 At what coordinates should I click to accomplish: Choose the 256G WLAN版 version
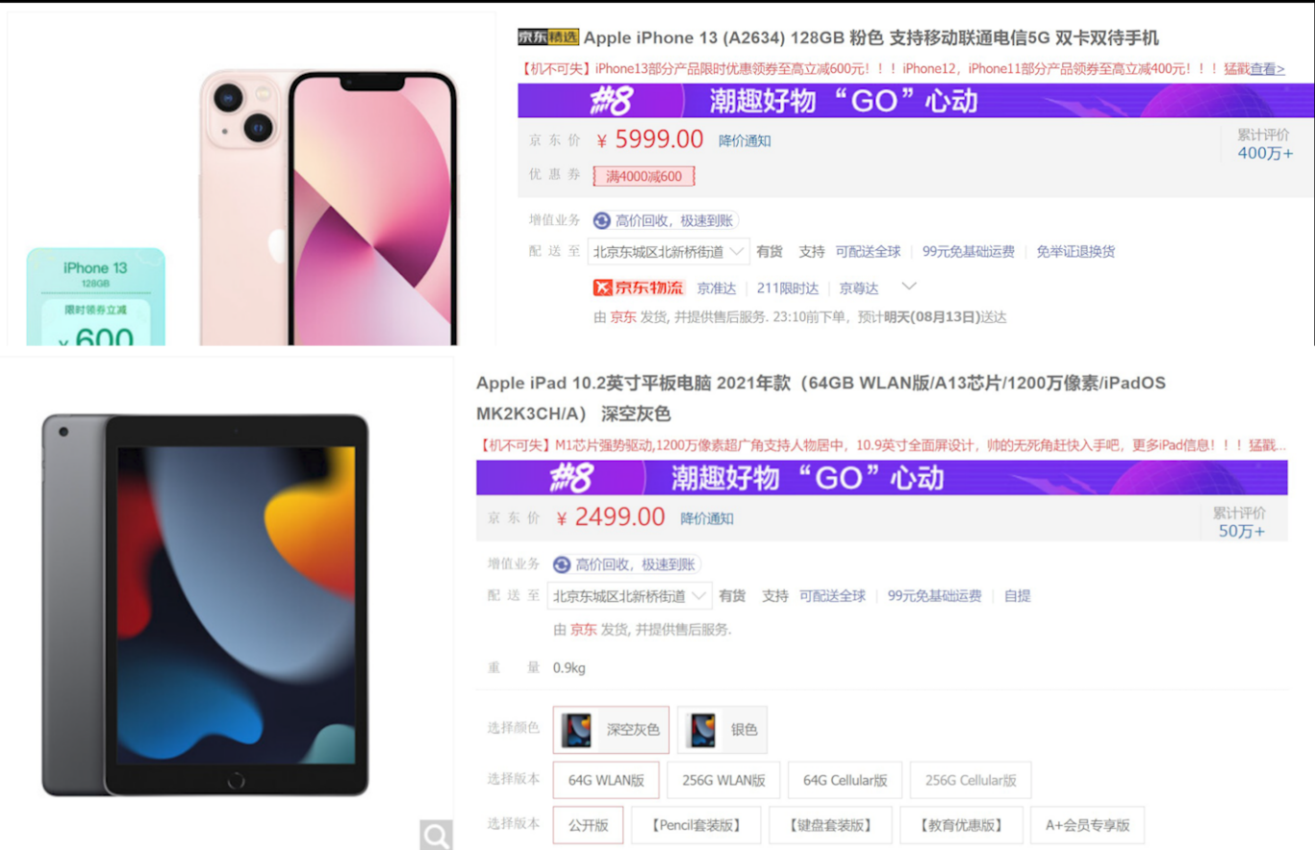[723, 780]
